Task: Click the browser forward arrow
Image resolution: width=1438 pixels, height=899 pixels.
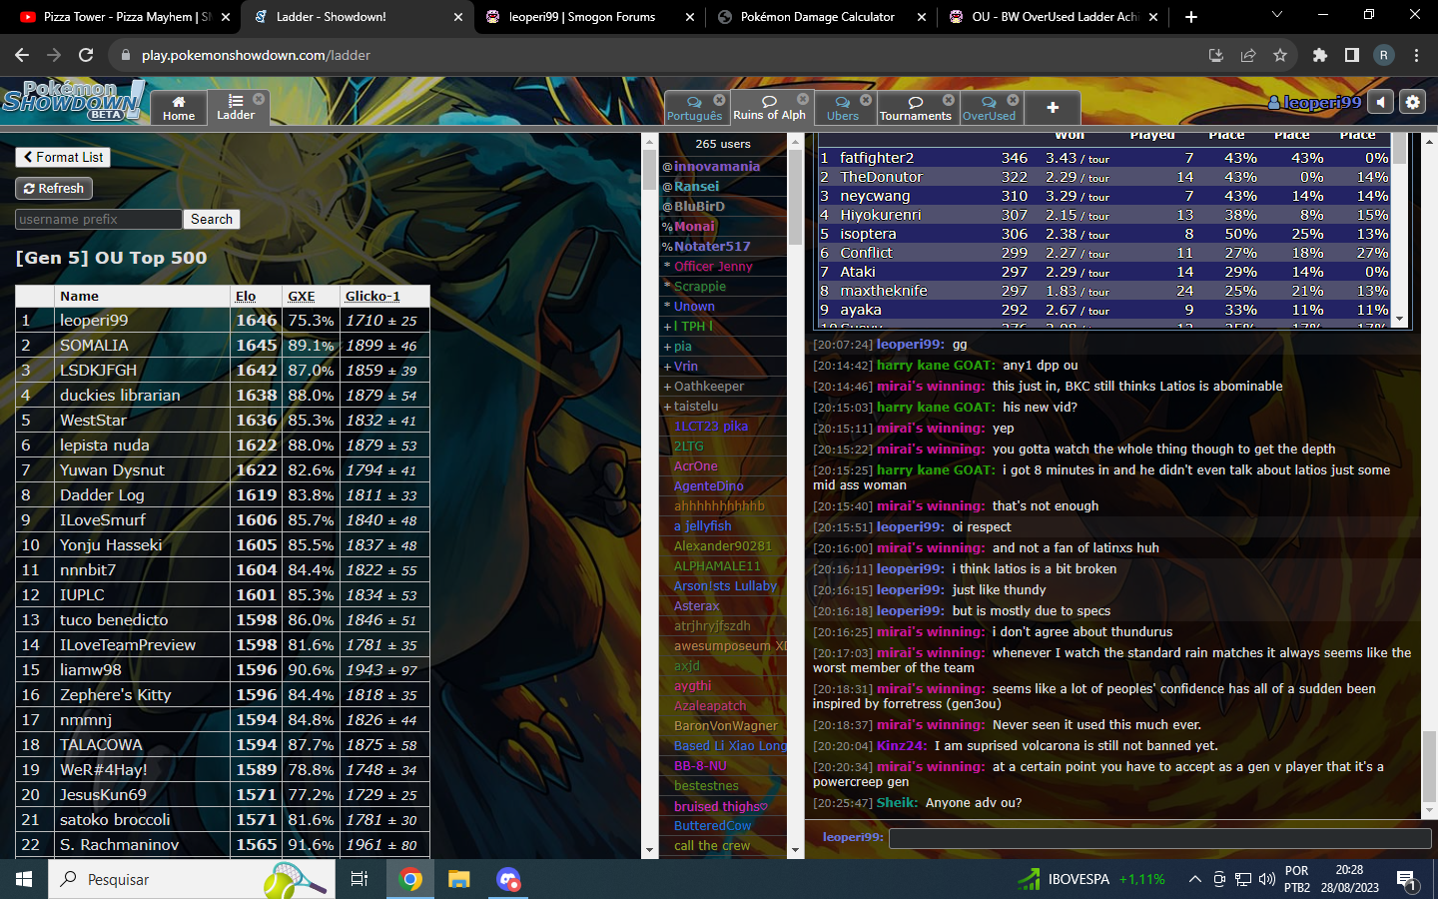Action: pyautogui.click(x=54, y=55)
